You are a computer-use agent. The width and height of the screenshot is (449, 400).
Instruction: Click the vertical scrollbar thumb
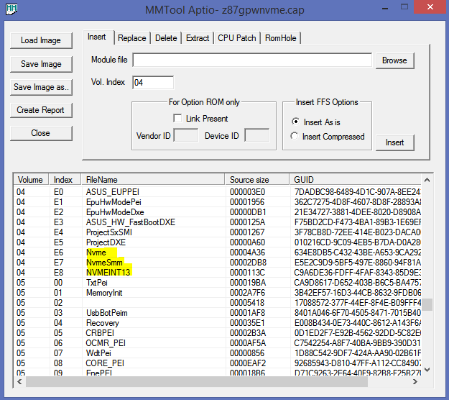pyautogui.click(x=427, y=304)
